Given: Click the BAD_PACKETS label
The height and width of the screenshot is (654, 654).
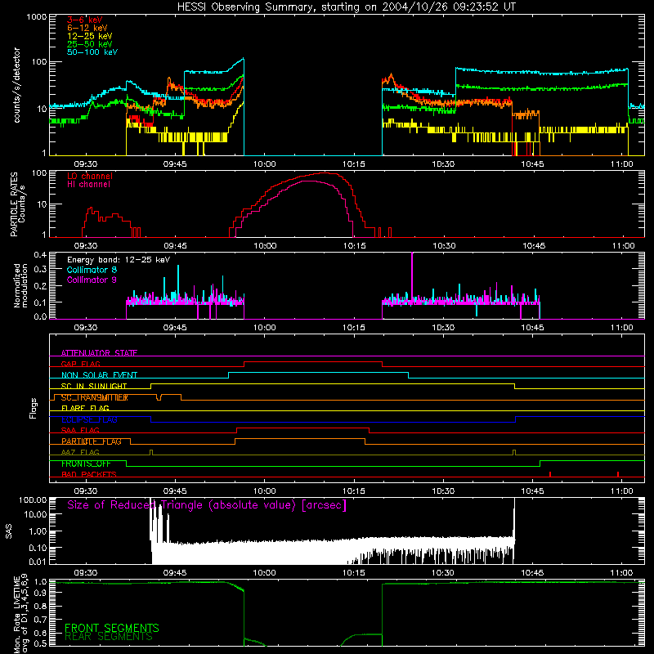Looking at the screenshot, I should 89,474.
